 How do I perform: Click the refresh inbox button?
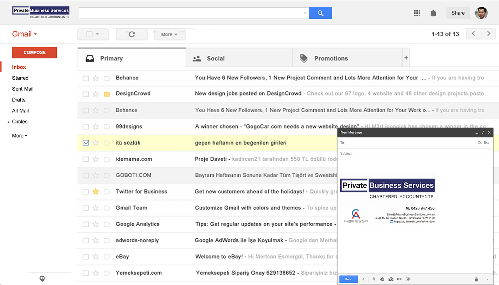tap(132, 34)
